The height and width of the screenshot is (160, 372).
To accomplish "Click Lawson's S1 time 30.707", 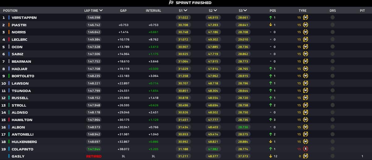I will click(183, 83).
